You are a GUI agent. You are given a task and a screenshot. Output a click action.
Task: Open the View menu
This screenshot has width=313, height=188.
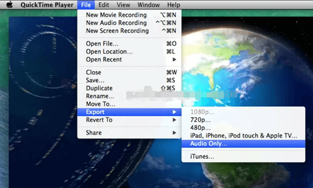(x=123, y=5)
